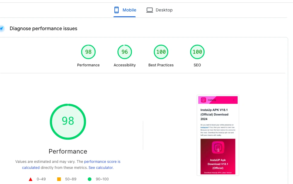Click the radar icon beside Diagnose performance issues

pos(2,29)
